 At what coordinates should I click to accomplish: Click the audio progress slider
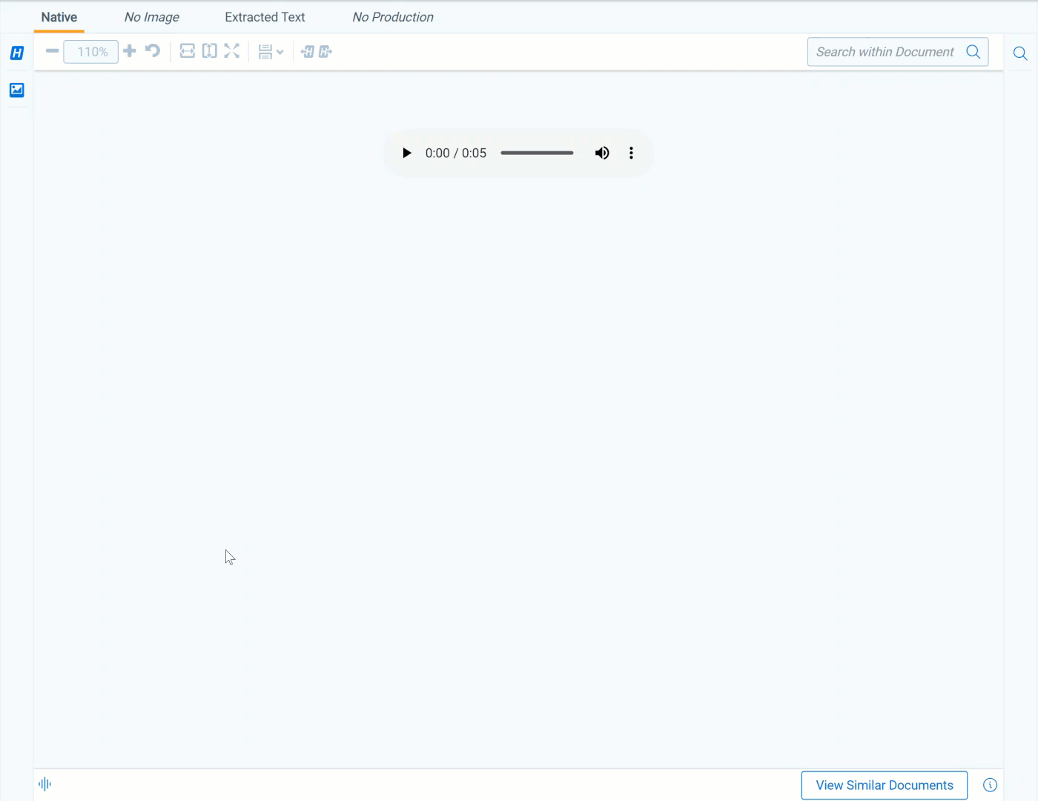[537, 153]
